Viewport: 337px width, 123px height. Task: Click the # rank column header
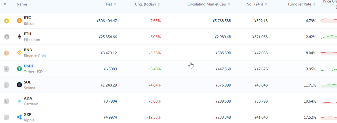[5, 4]
